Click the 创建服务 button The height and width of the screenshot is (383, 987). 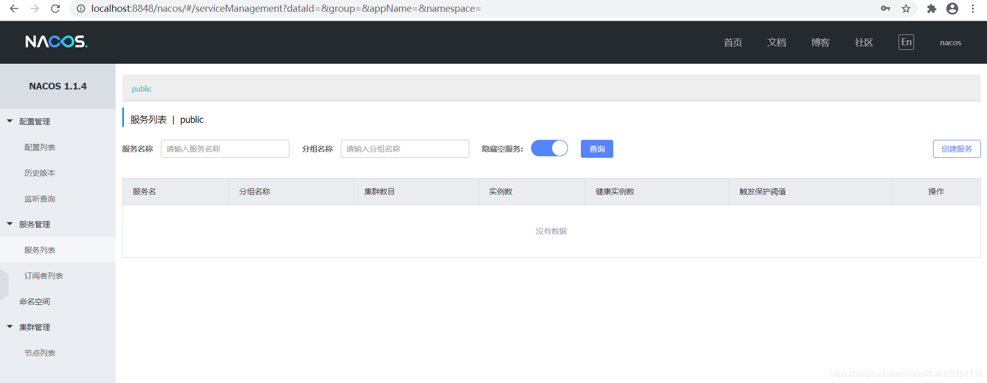(x=957, y=149)
